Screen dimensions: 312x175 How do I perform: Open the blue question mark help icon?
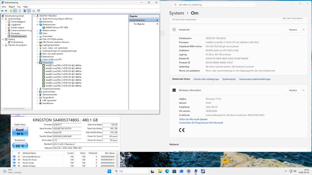pos(25,11)
